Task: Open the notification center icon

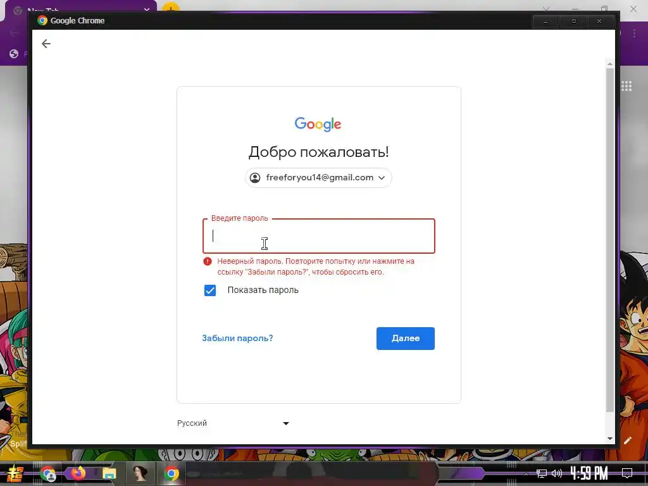Action: click(627, 473)
